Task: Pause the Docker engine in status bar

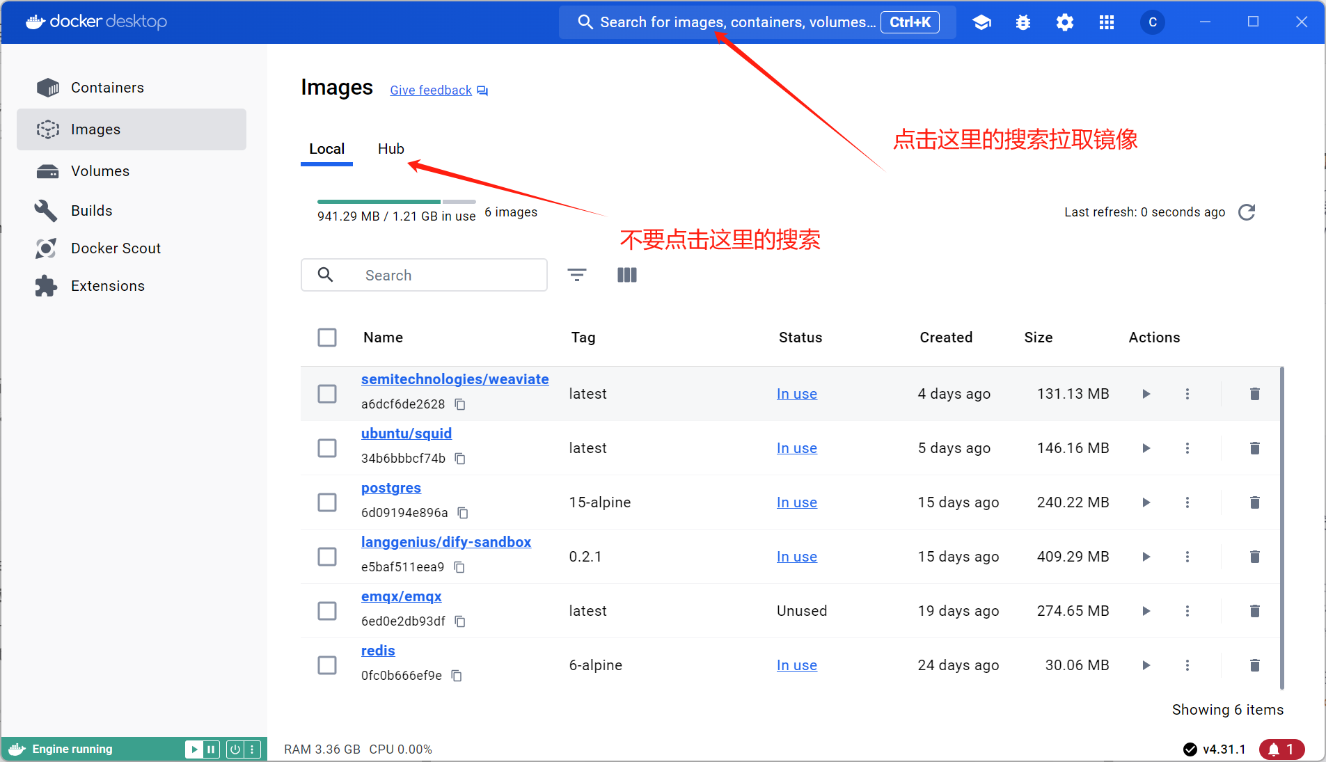Action: pyautogui.click(x=211, y=749)
